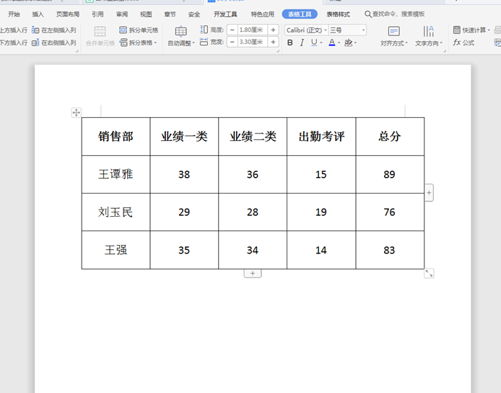
Task: Open the 页面布局 (Page Layout) tab
Action: pos(68,14)
